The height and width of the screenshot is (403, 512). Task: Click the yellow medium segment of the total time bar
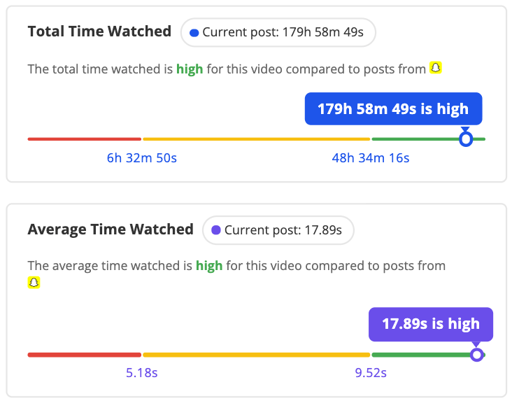[x=256, y=139]
